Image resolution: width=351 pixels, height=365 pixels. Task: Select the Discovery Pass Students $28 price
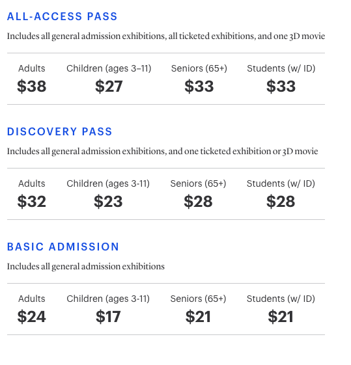coord(281,201)
